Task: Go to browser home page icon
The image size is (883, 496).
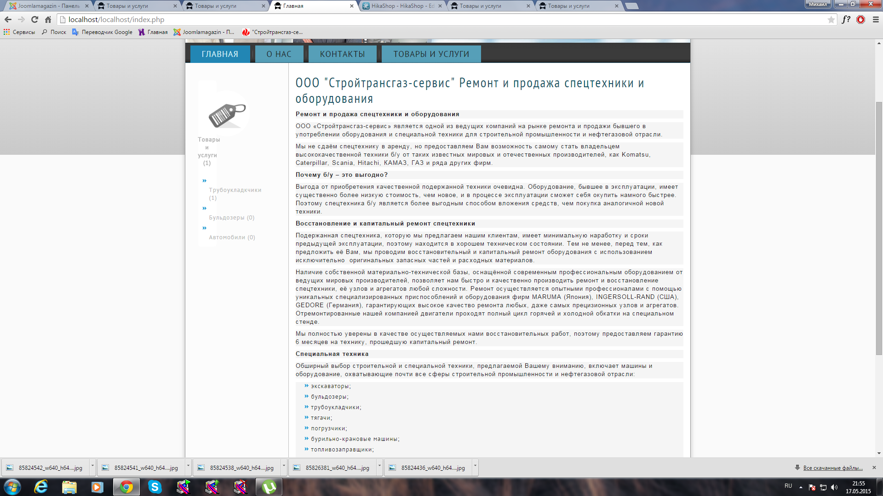Action: [48, 19]
